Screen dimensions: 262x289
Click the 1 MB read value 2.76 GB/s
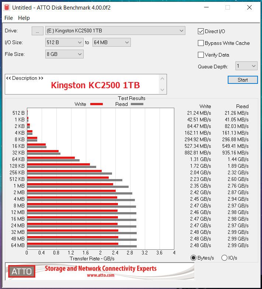[238, 186]
